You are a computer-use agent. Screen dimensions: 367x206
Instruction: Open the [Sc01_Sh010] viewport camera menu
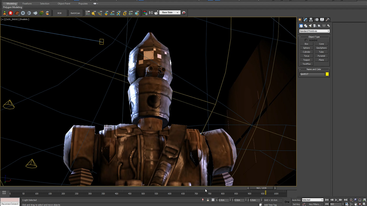tap(12, 19)
